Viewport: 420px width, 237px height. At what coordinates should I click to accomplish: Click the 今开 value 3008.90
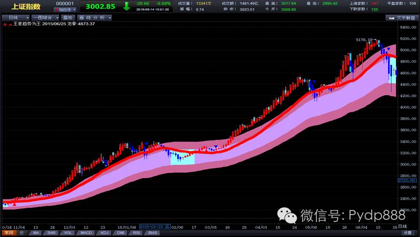pos(288,10)
